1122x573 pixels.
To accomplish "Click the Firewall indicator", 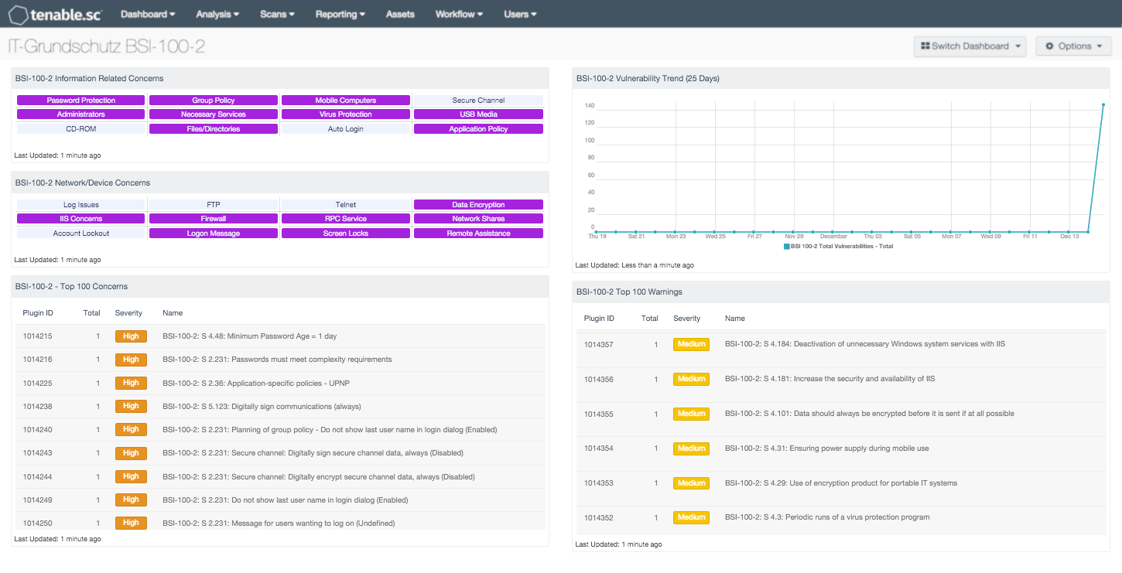I will [214, 219].
